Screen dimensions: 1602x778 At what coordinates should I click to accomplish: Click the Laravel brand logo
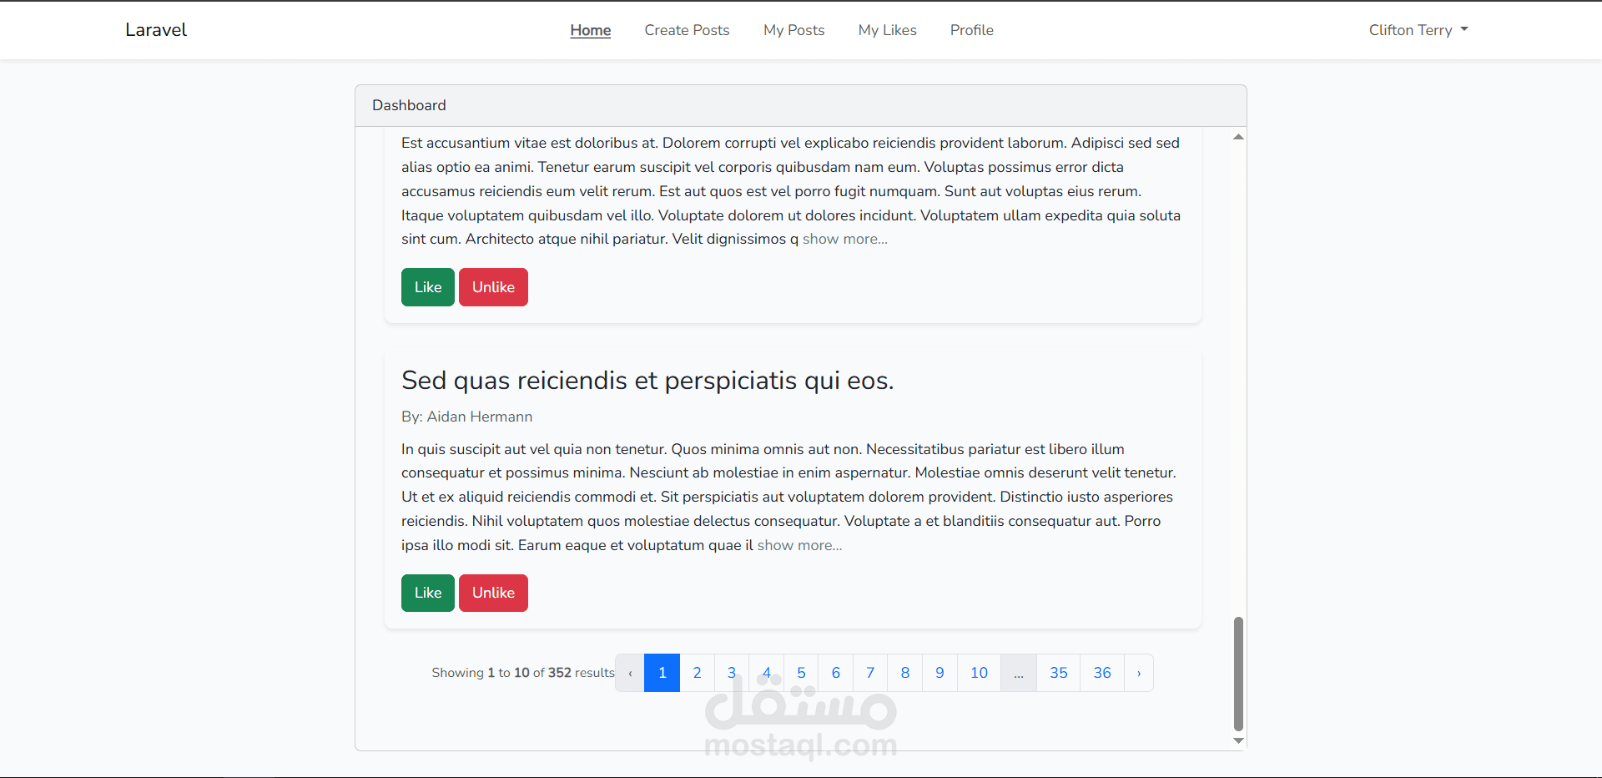click(x=155, y=30)
